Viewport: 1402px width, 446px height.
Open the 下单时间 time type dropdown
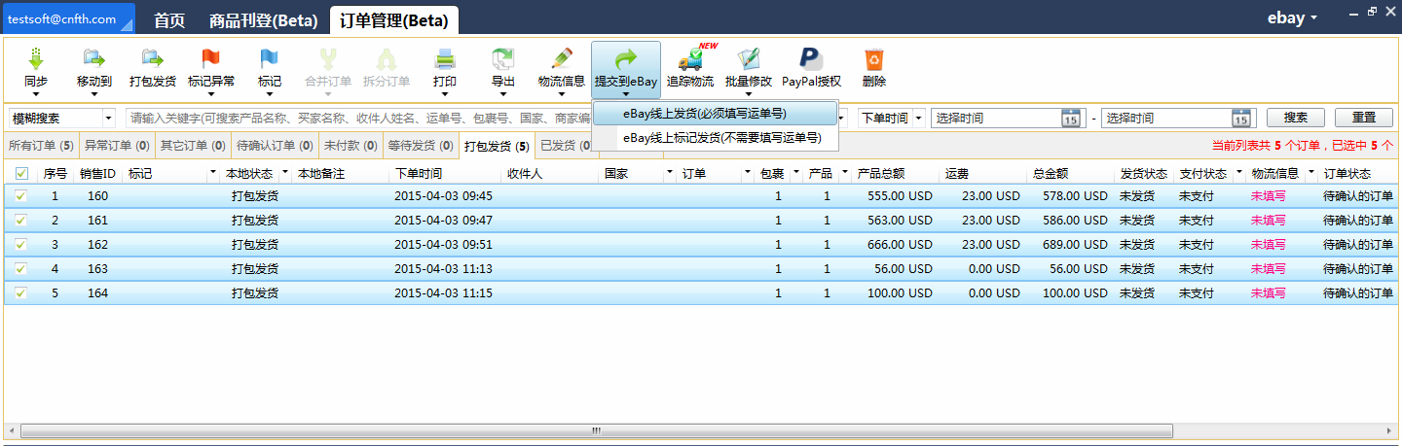919,118
